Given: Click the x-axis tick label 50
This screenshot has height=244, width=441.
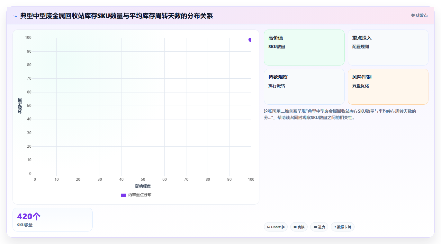Looking at the screenshot, I should point(143,179).
